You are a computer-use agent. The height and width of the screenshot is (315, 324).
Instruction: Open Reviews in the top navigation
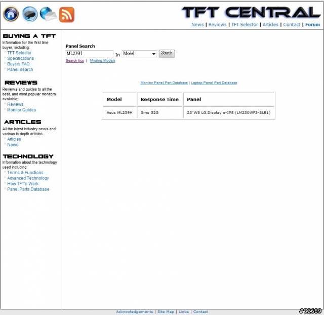tap(217, 25)
